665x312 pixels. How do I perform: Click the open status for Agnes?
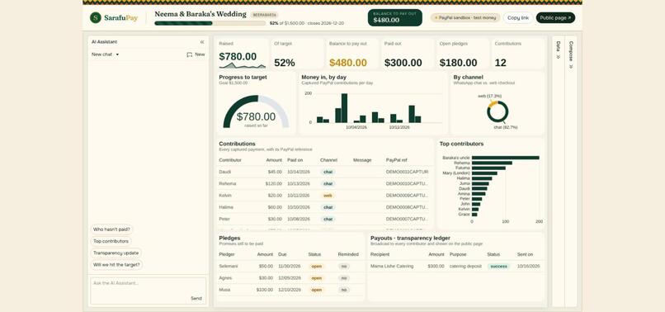coord(316,278)
